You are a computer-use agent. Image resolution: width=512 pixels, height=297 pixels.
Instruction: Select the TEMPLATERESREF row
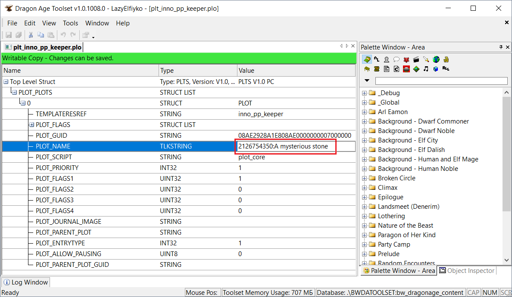178,114
